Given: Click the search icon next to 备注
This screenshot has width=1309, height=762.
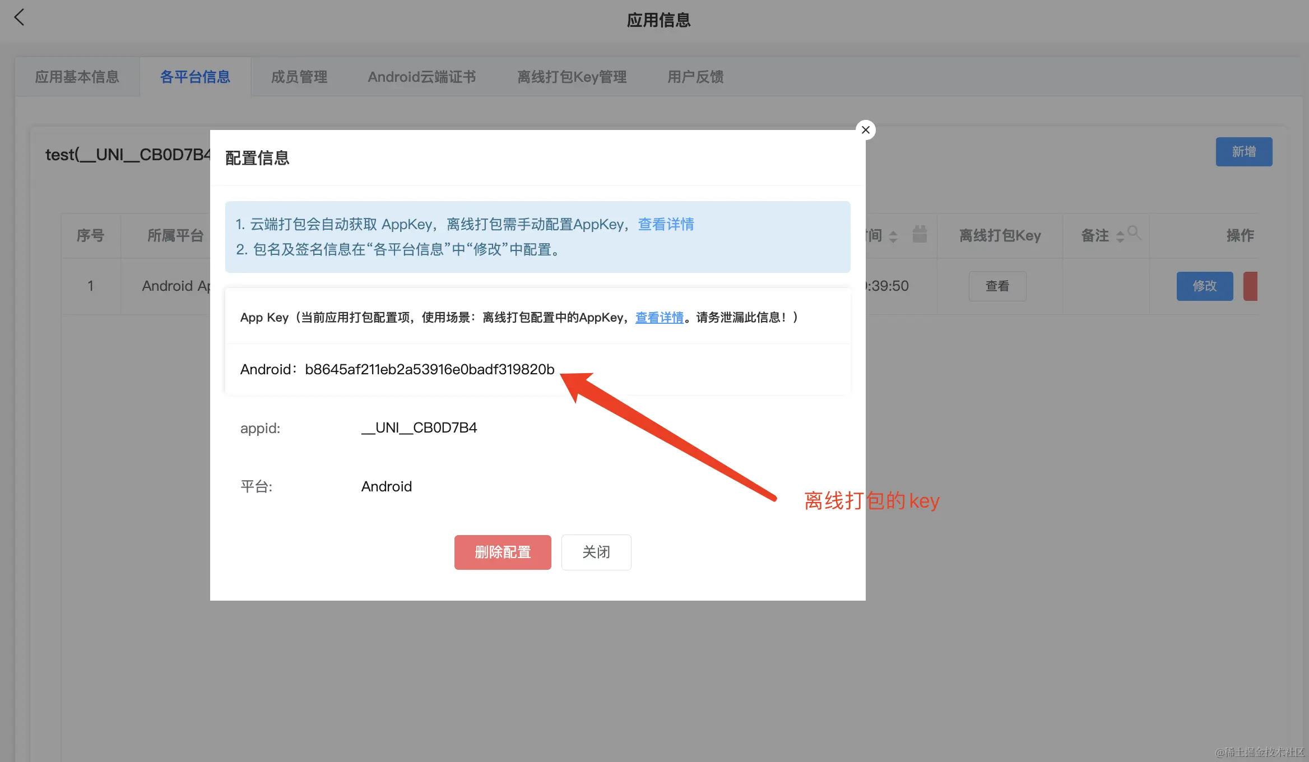Looking at the screenshot, I should (1134, 232).
